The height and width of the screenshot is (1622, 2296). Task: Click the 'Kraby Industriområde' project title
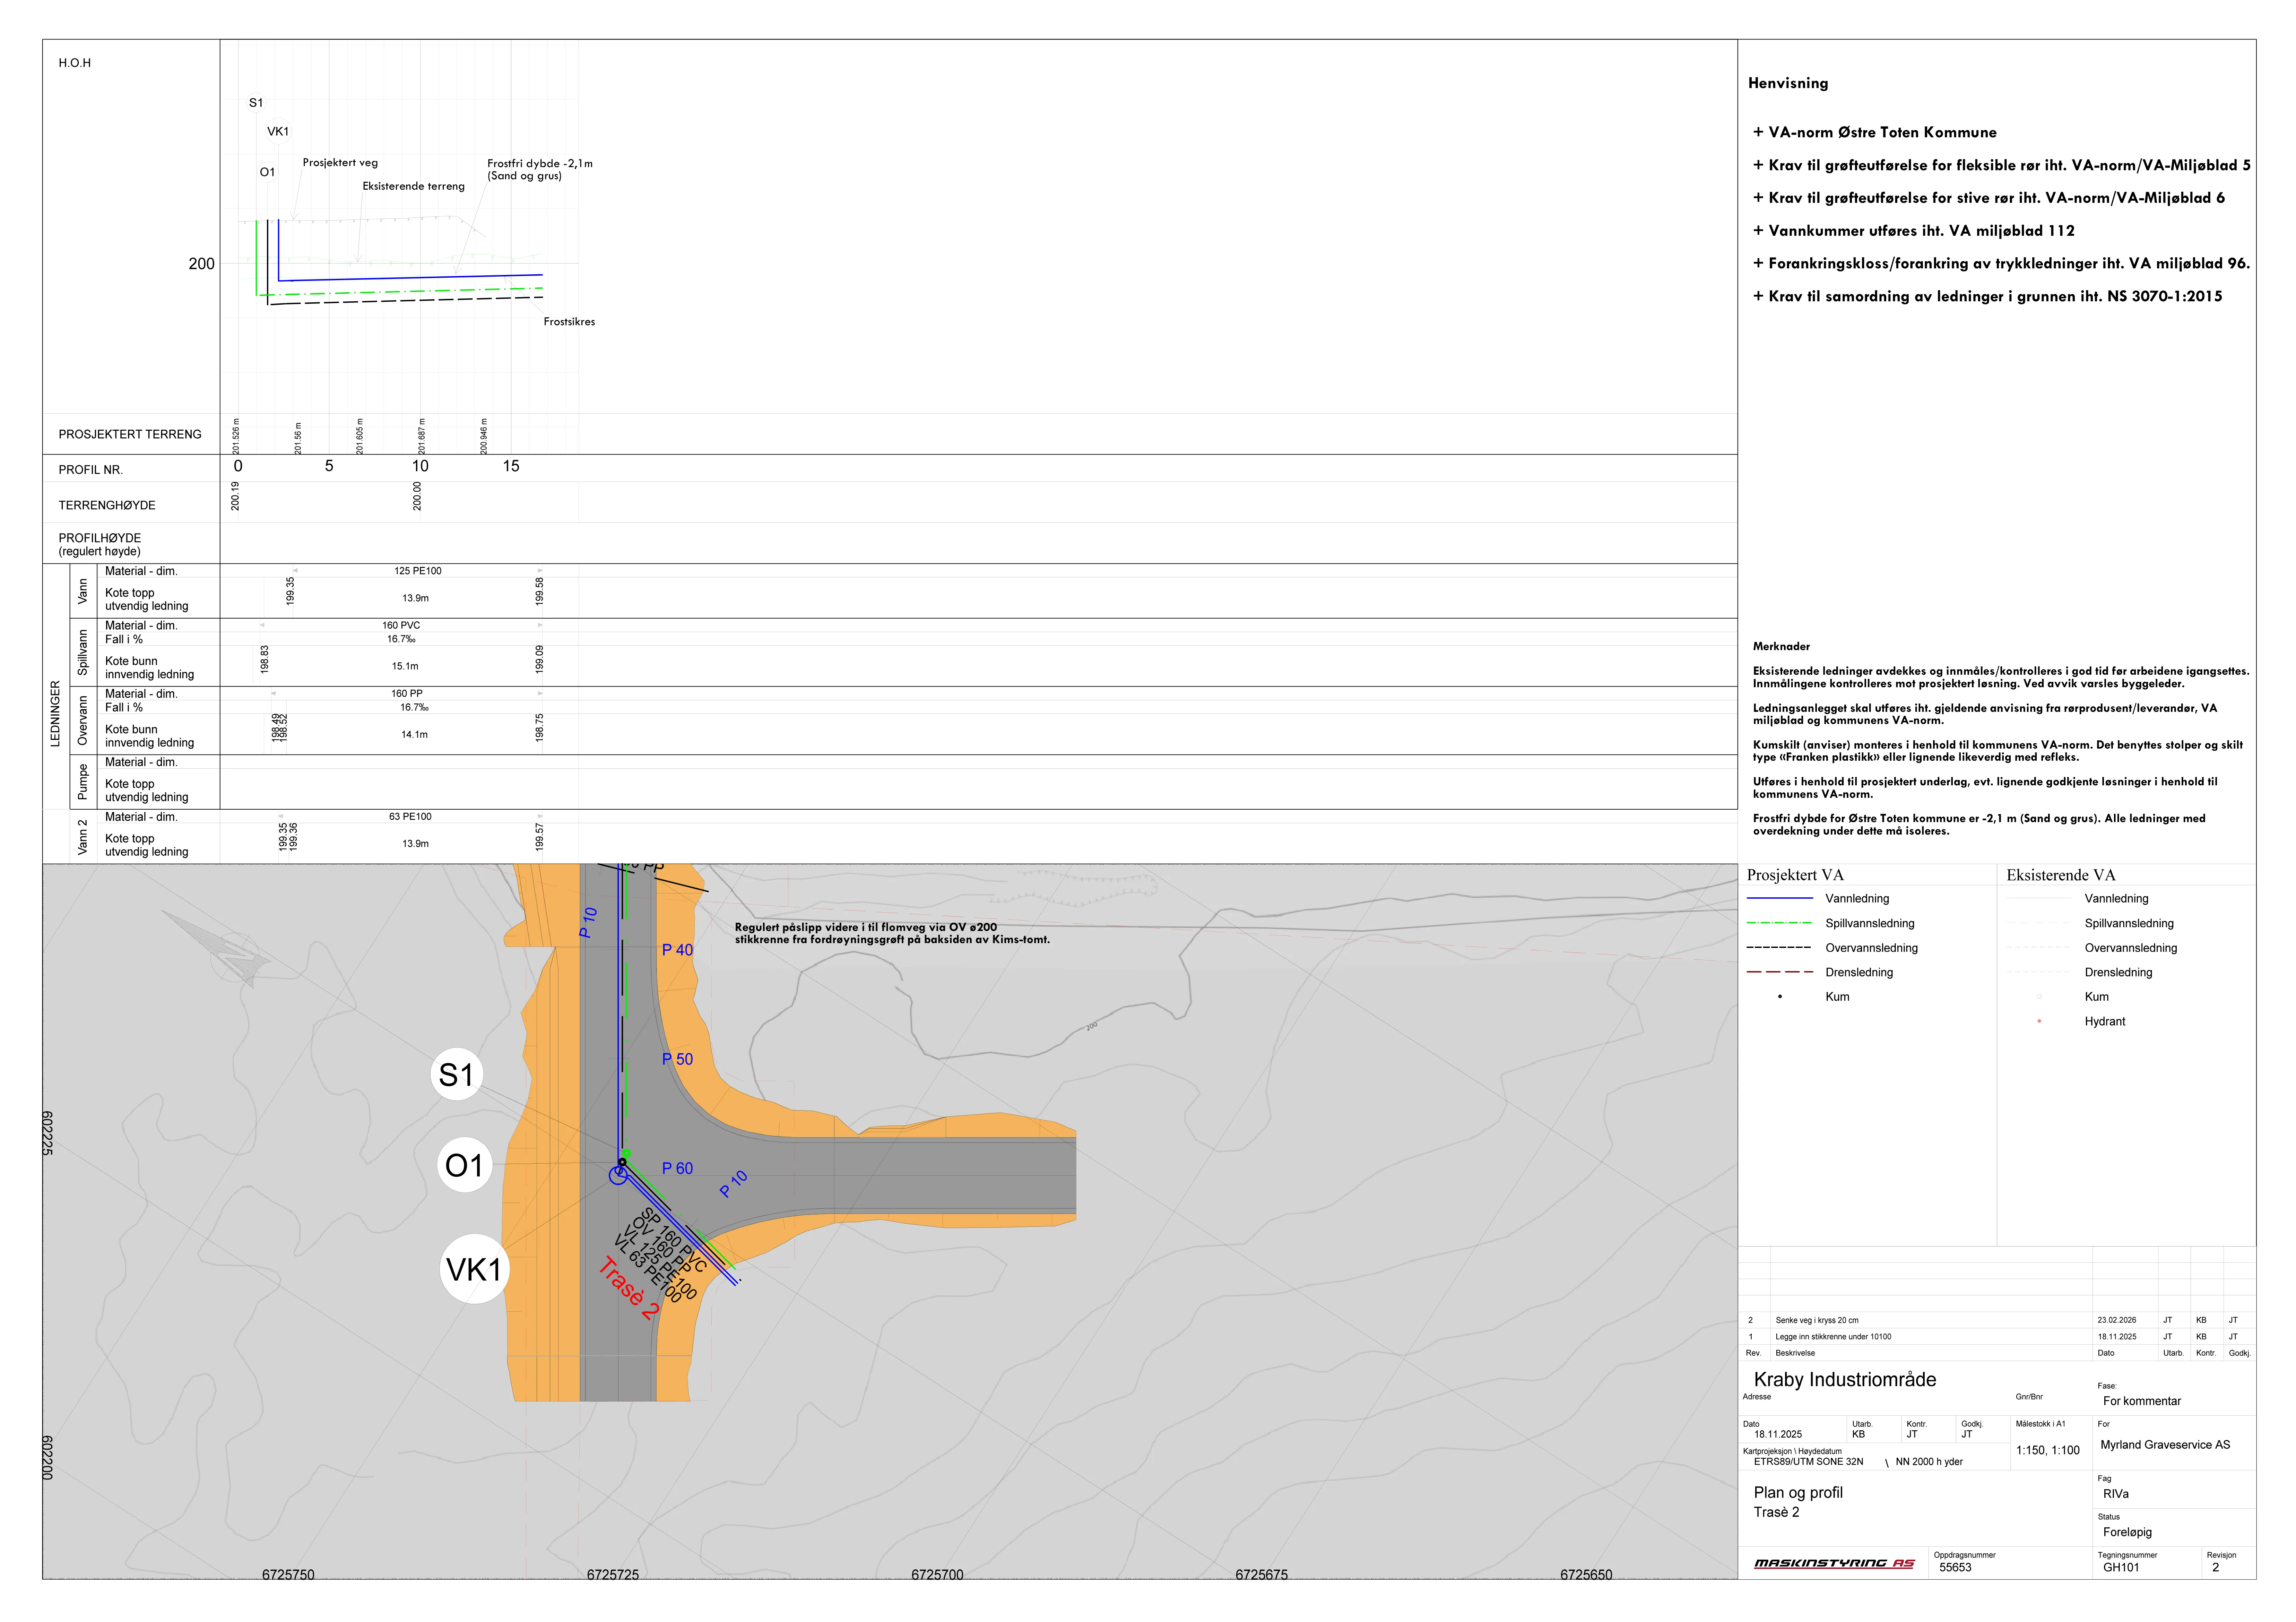click(1845, 1380)
